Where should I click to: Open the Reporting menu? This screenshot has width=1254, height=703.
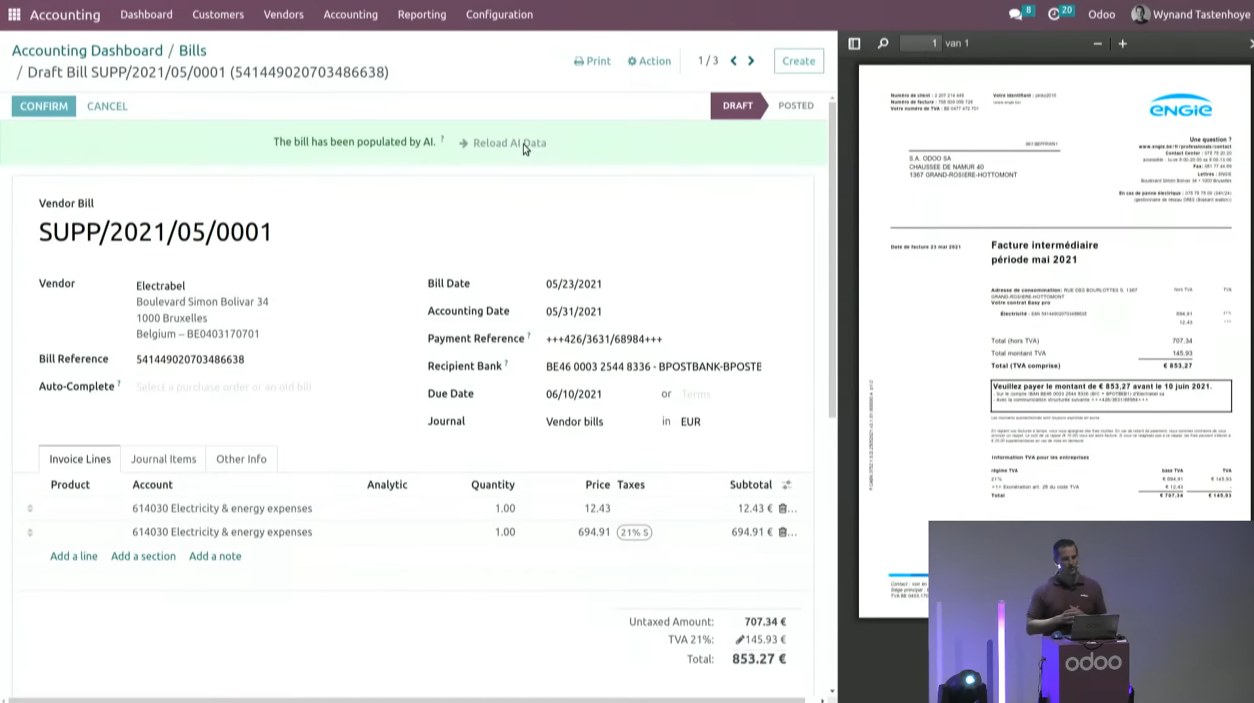point(422,14)
